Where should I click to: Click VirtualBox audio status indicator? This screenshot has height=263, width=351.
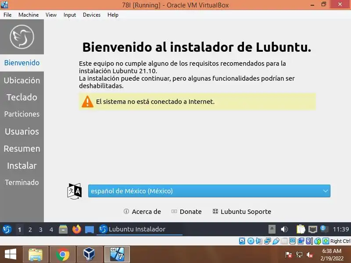[259, 241]
